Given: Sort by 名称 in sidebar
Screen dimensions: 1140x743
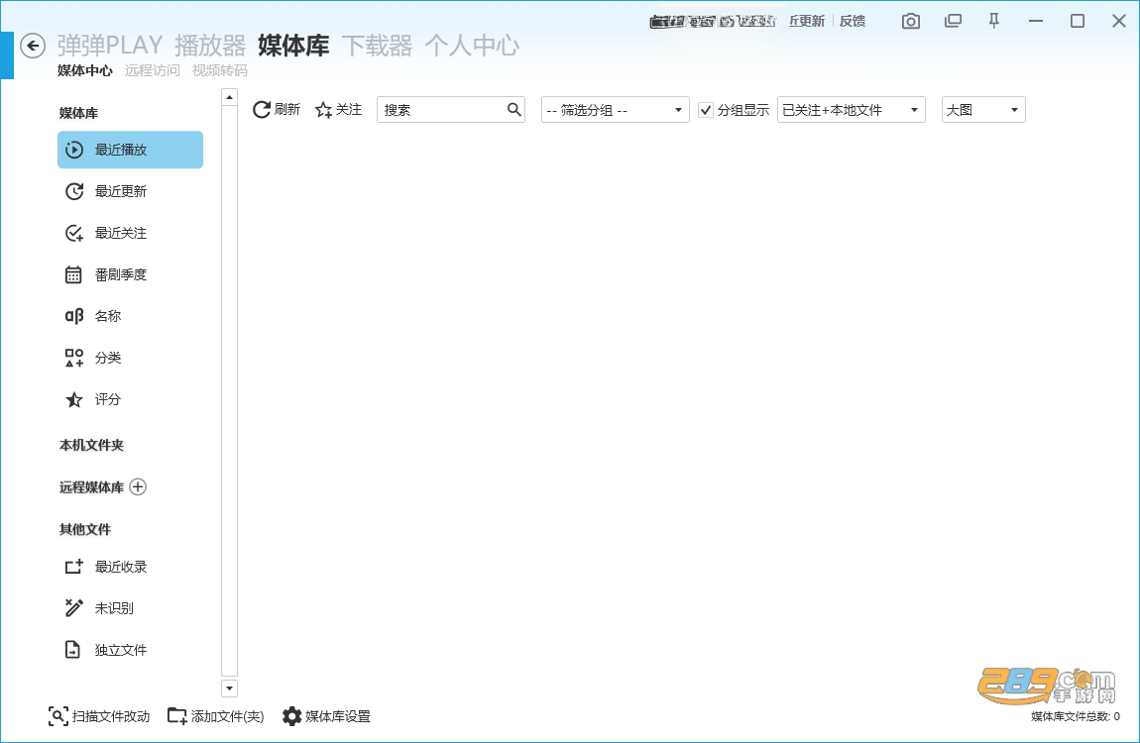Looking at the screenshot, I should [130, 316].
